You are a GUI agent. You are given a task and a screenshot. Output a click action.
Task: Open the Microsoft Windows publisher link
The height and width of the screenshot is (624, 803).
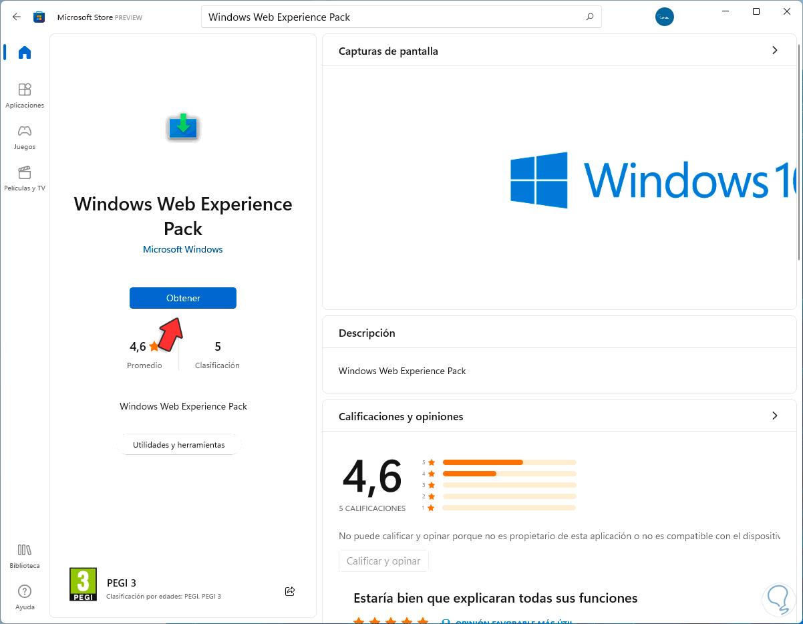pos(183,249)
